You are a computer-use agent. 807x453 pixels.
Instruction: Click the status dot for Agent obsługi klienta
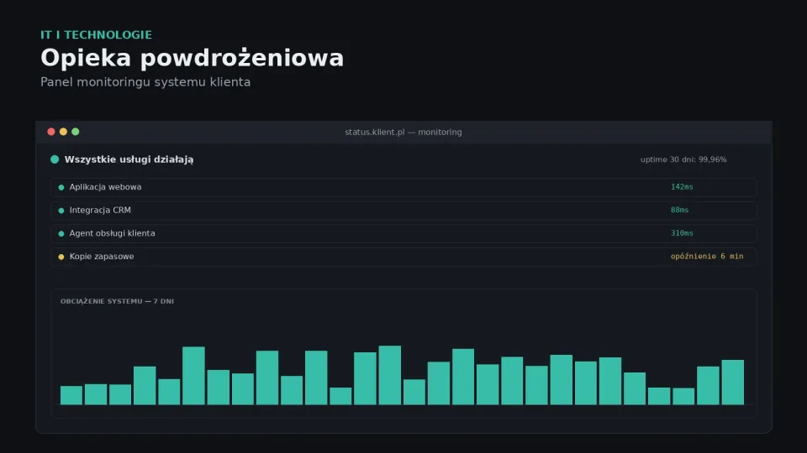pos(61,234)
